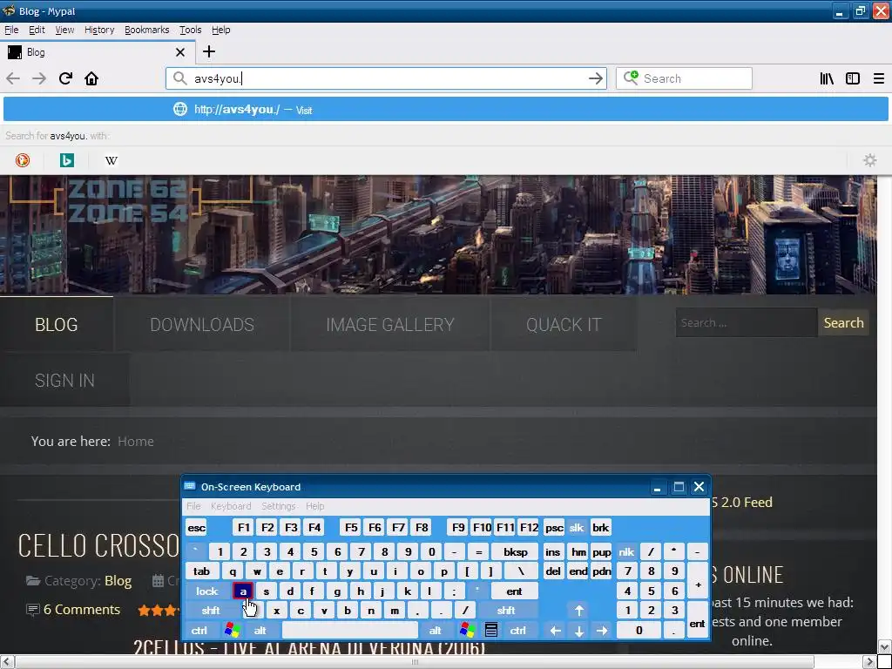Click the bksp key on keyboard
The height and width of the screenshot is (669, 892).
click(x=516, y=551)
